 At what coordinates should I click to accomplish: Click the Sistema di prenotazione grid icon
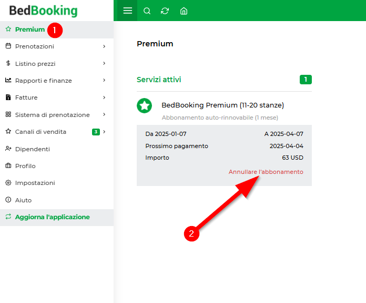pos(8,114)
